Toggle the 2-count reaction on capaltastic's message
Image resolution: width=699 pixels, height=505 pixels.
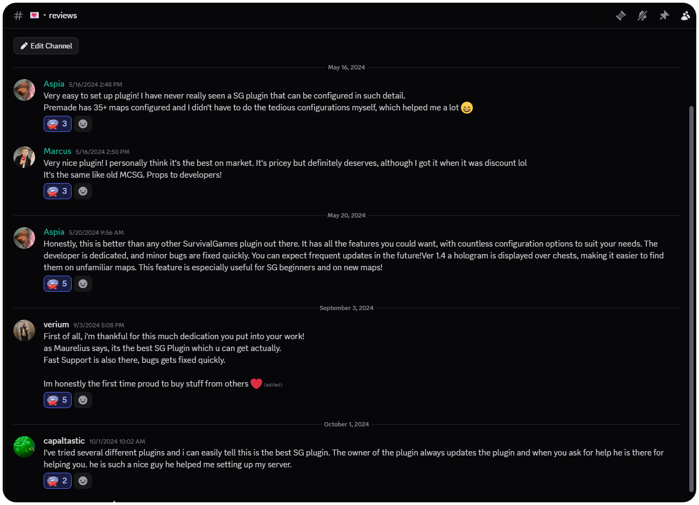coord(58,481)
